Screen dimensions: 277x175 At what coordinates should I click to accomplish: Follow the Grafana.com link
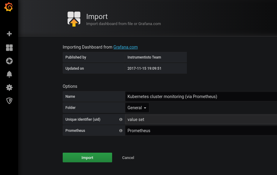(x=125, y=47)
